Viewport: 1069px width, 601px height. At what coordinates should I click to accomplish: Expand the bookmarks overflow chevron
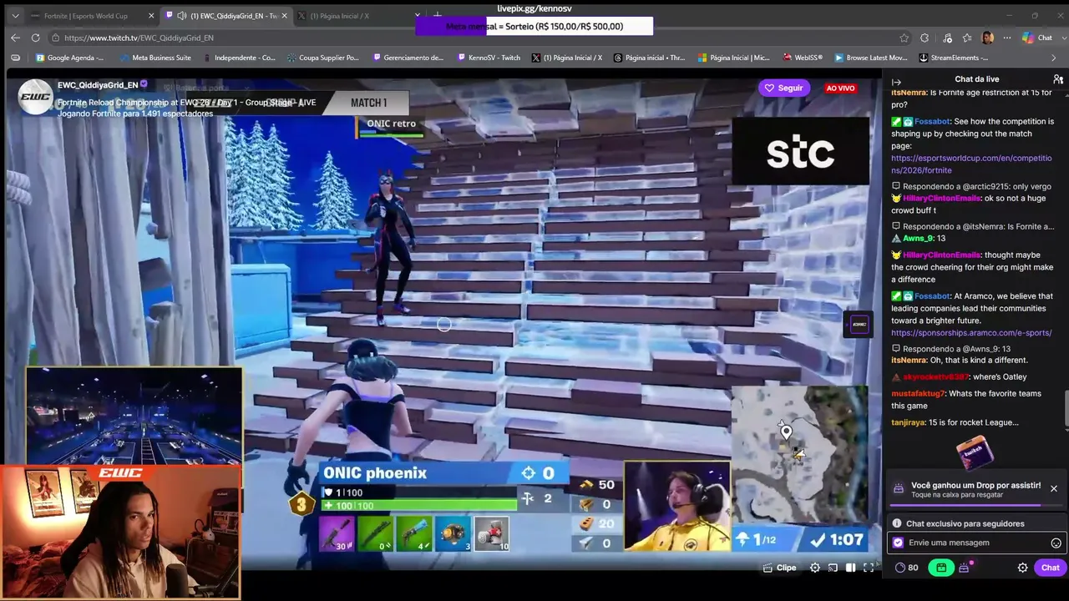coord(1053,58)
